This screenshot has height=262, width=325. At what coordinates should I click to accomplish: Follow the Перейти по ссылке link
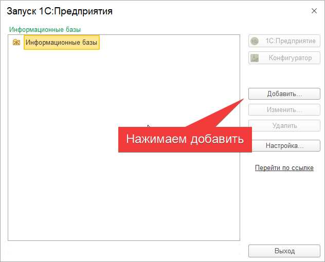(x=284, y=167)
